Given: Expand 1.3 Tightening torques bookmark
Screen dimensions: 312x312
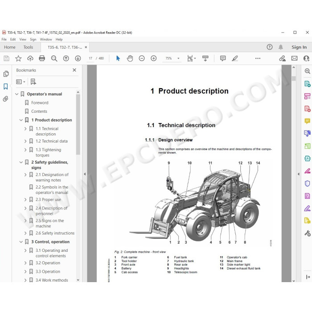Looking at the screenshot, I should click(25, 150).
